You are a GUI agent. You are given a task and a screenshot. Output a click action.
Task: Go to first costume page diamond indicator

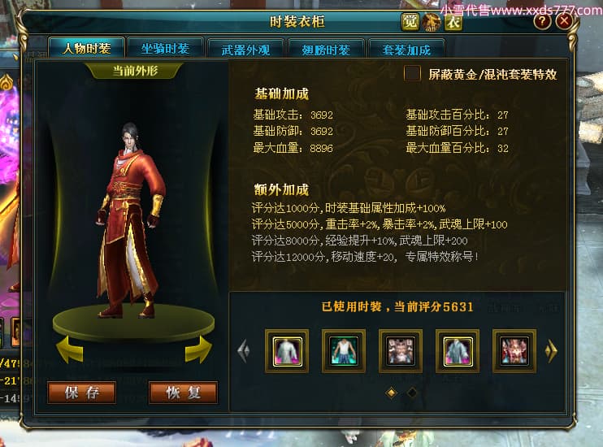[392, 393]
